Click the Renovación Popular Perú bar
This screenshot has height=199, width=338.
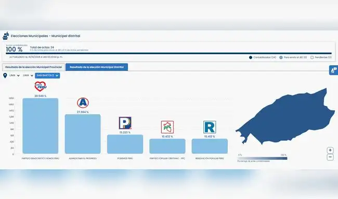pos(210,146)
